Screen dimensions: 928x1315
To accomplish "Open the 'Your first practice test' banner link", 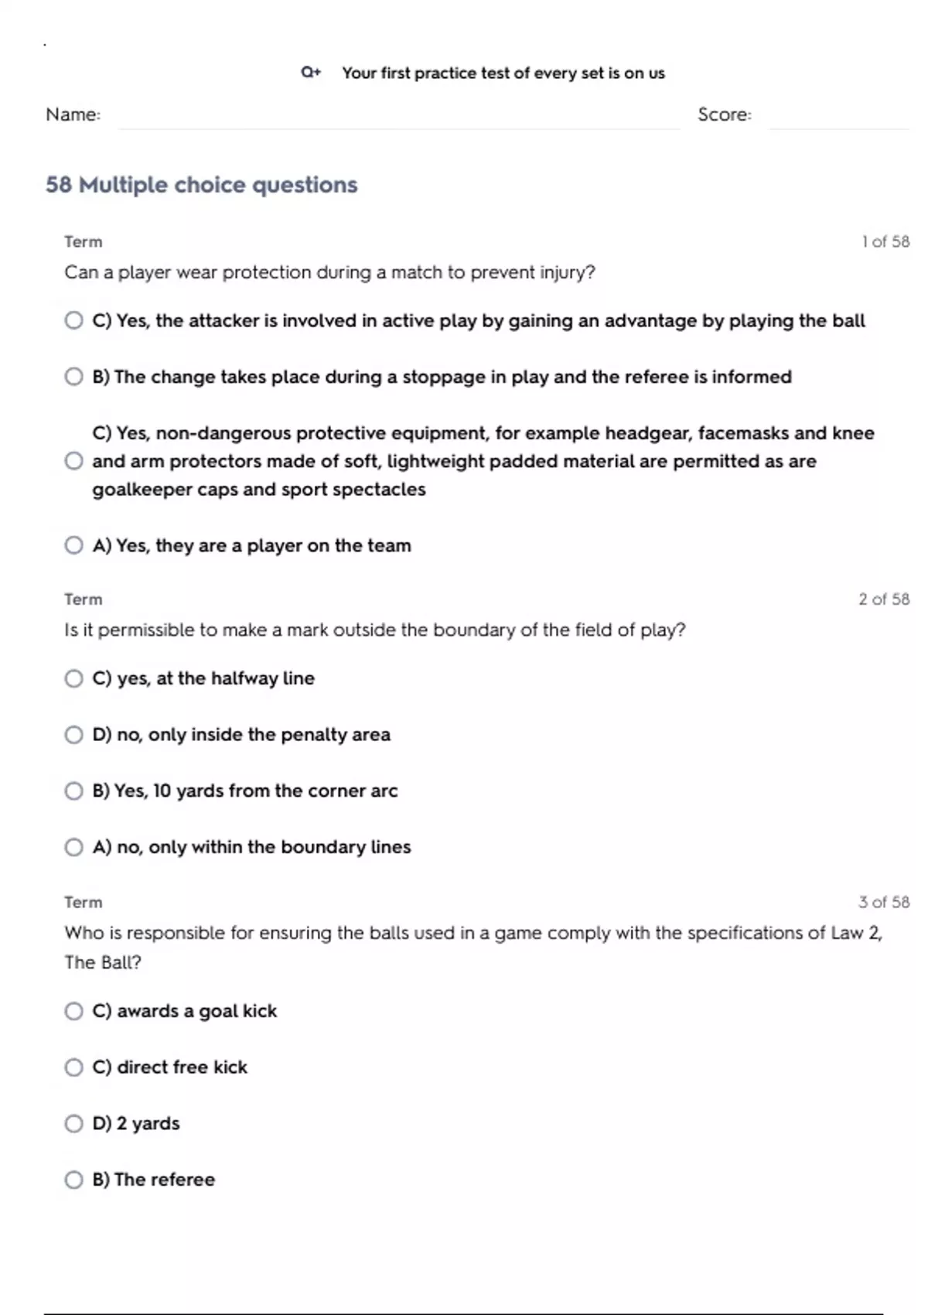I will point(503,73).
